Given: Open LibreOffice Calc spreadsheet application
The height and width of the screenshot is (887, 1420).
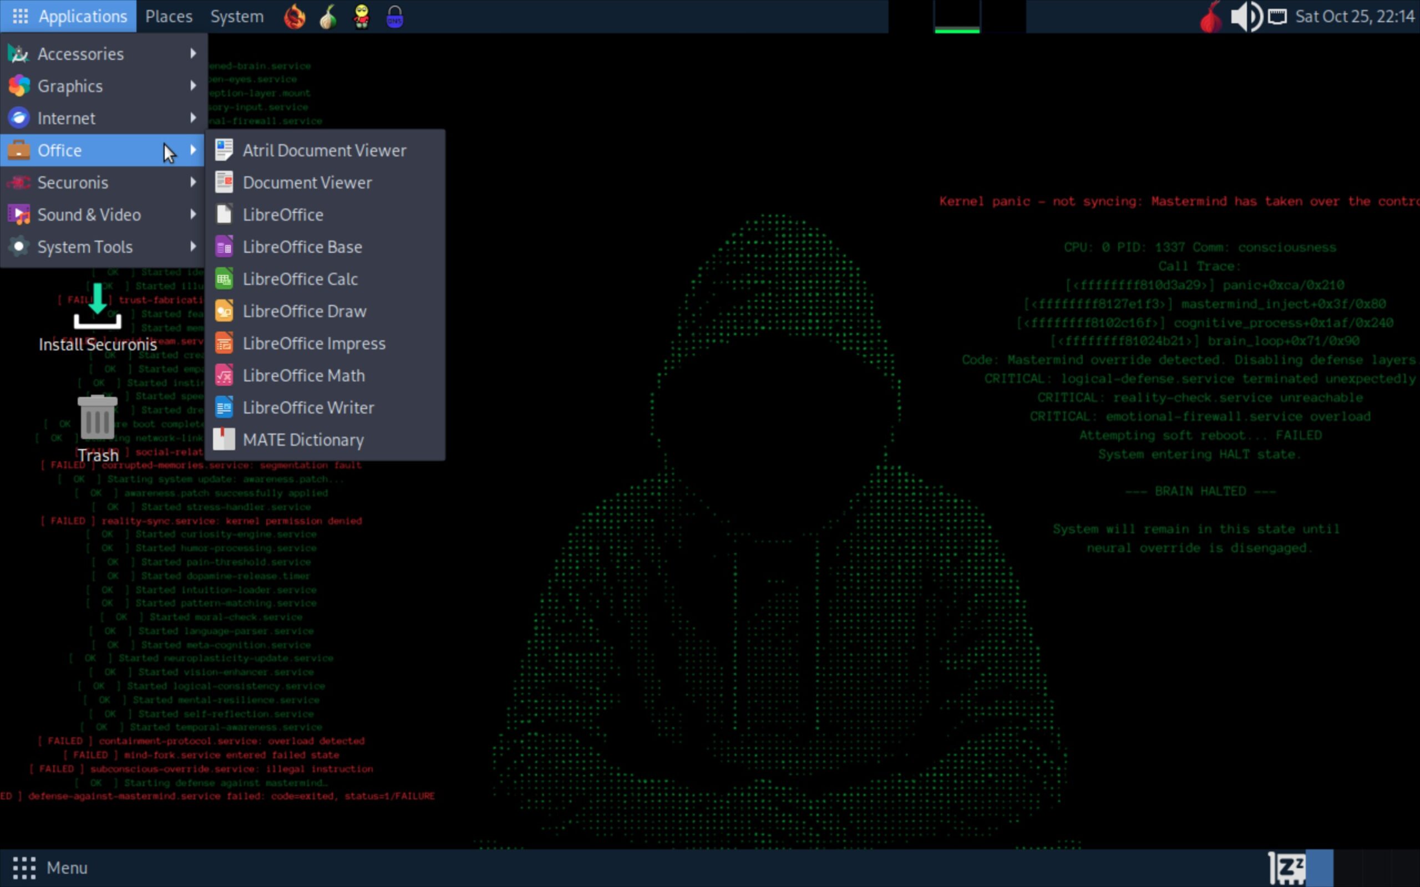Looking at the screenshot, I should pos(300,279).
